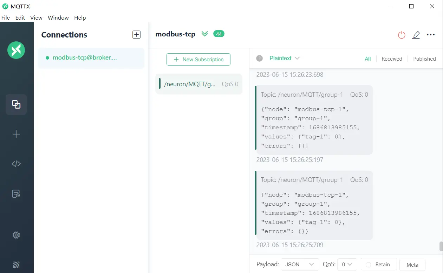Open the Window menu

tap(58, 18)
